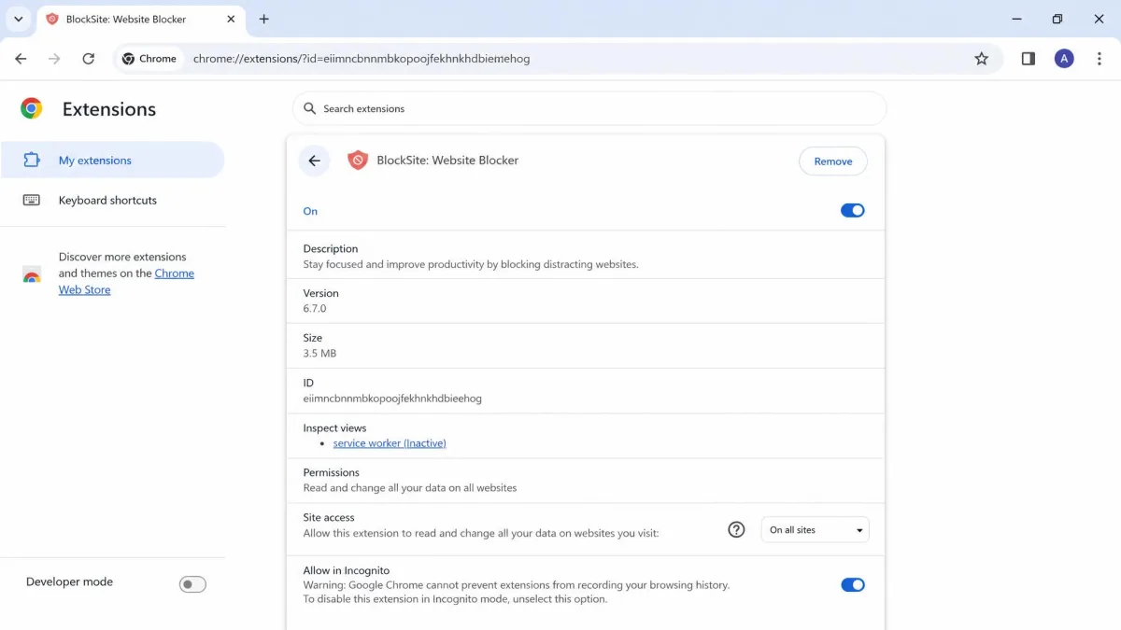Click the BlockSite tab favicon

(52, 19)
